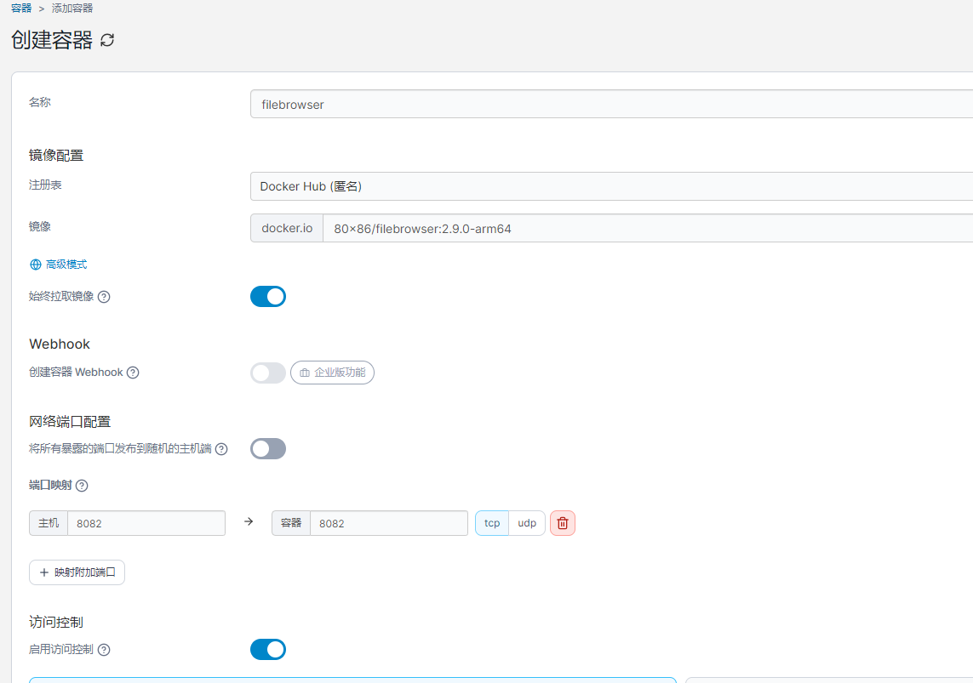Click the arrow between host and container ports
The width and height of the screenshot is (973, 683).
pos(249,522)
